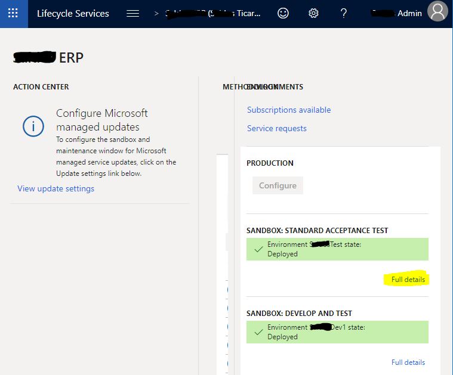Image resolution: width=453 pixels, height=375 pixels.
Task: Click the Lifecycle Services title
Action: [73, 13]
